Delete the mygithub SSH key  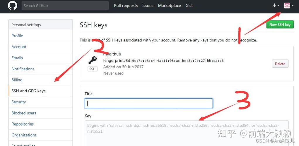click(x=280, y=64)
